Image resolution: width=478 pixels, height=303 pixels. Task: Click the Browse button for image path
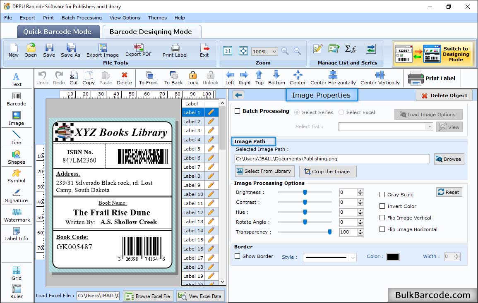click(449, 159)
